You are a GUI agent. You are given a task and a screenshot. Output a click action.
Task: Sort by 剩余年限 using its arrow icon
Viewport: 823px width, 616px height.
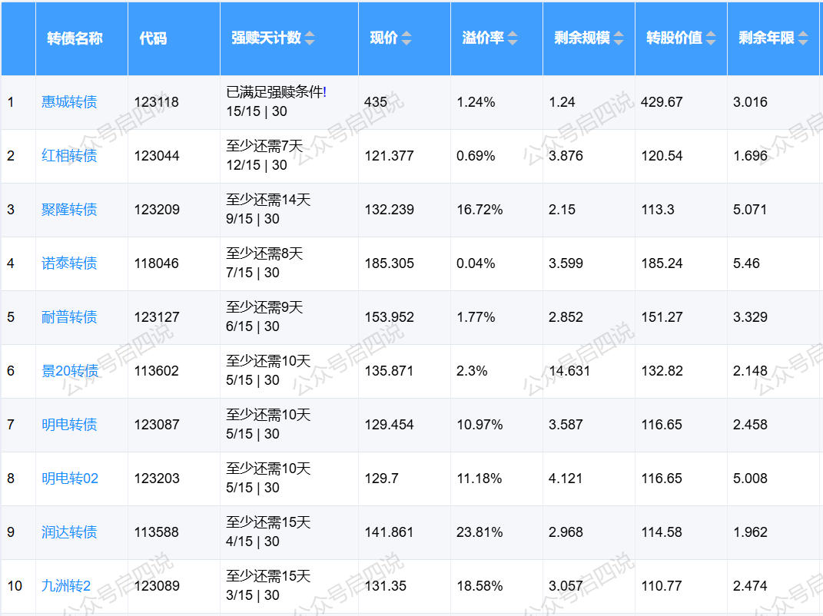[803, 38]
